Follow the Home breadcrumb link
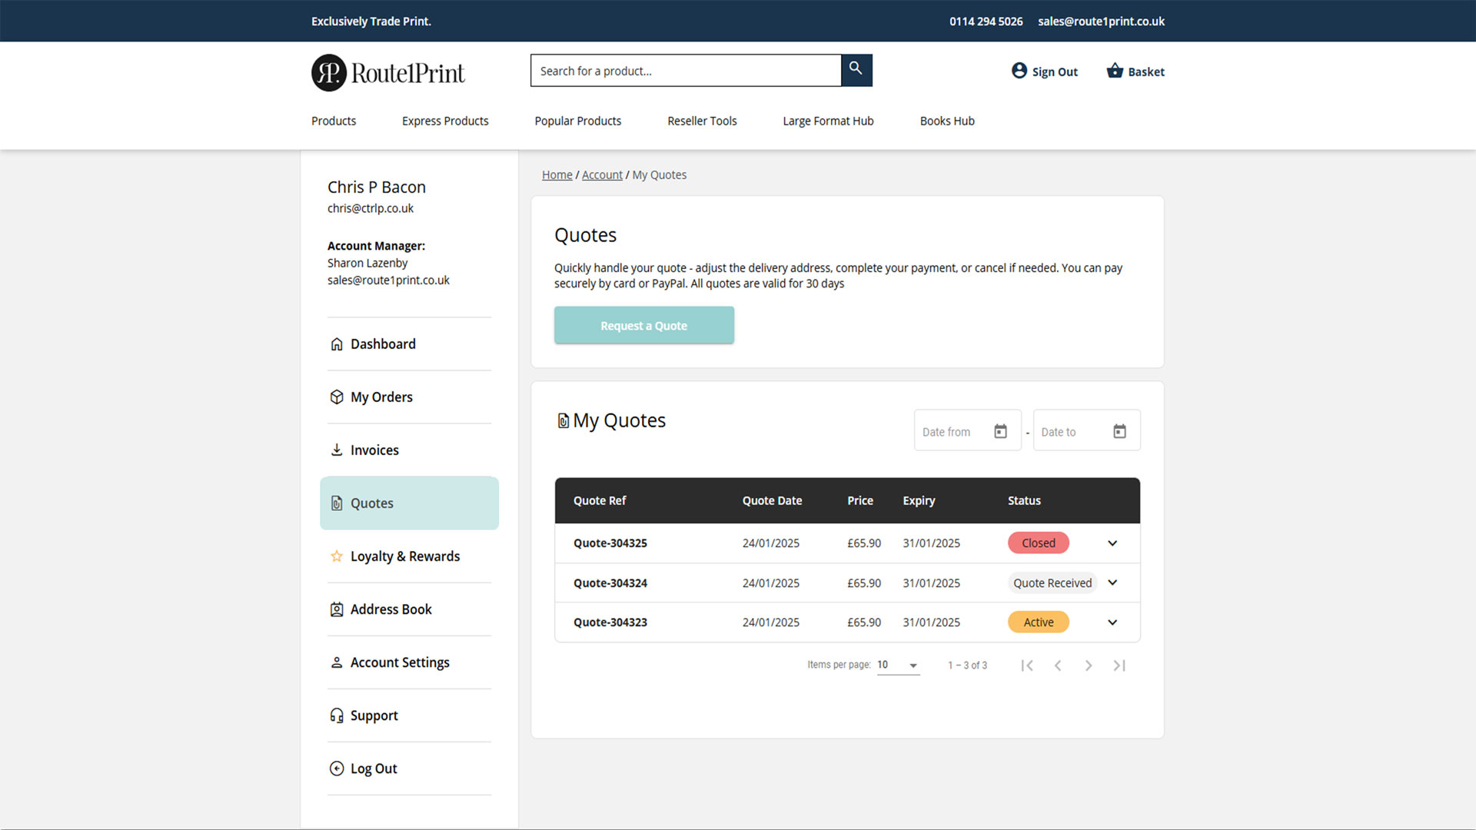The image size is (1476, 830). (557, 174)
